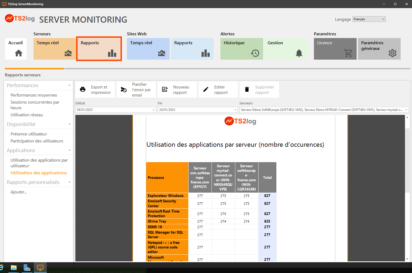Screen dimensions: 412x273
Task: Select the highlighted Utilisation des applications item
Action: point(39,173)
